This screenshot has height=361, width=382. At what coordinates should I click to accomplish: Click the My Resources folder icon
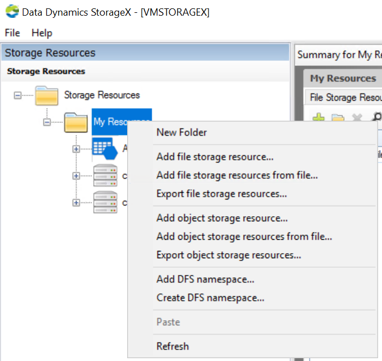pyautogui.click(x=76, y=122)
